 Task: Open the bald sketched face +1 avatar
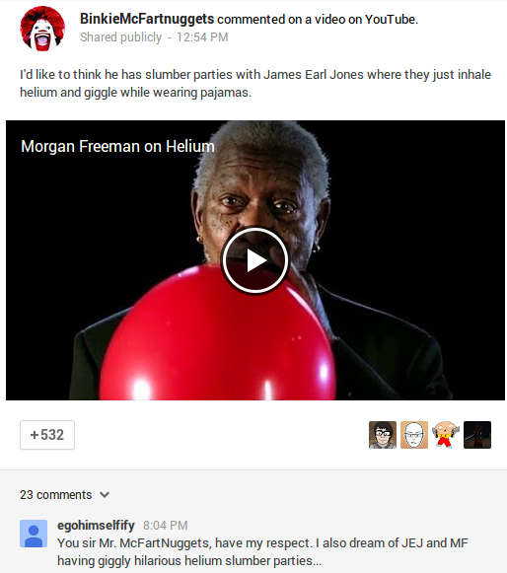pyautogui.click(x=414, y=435)
